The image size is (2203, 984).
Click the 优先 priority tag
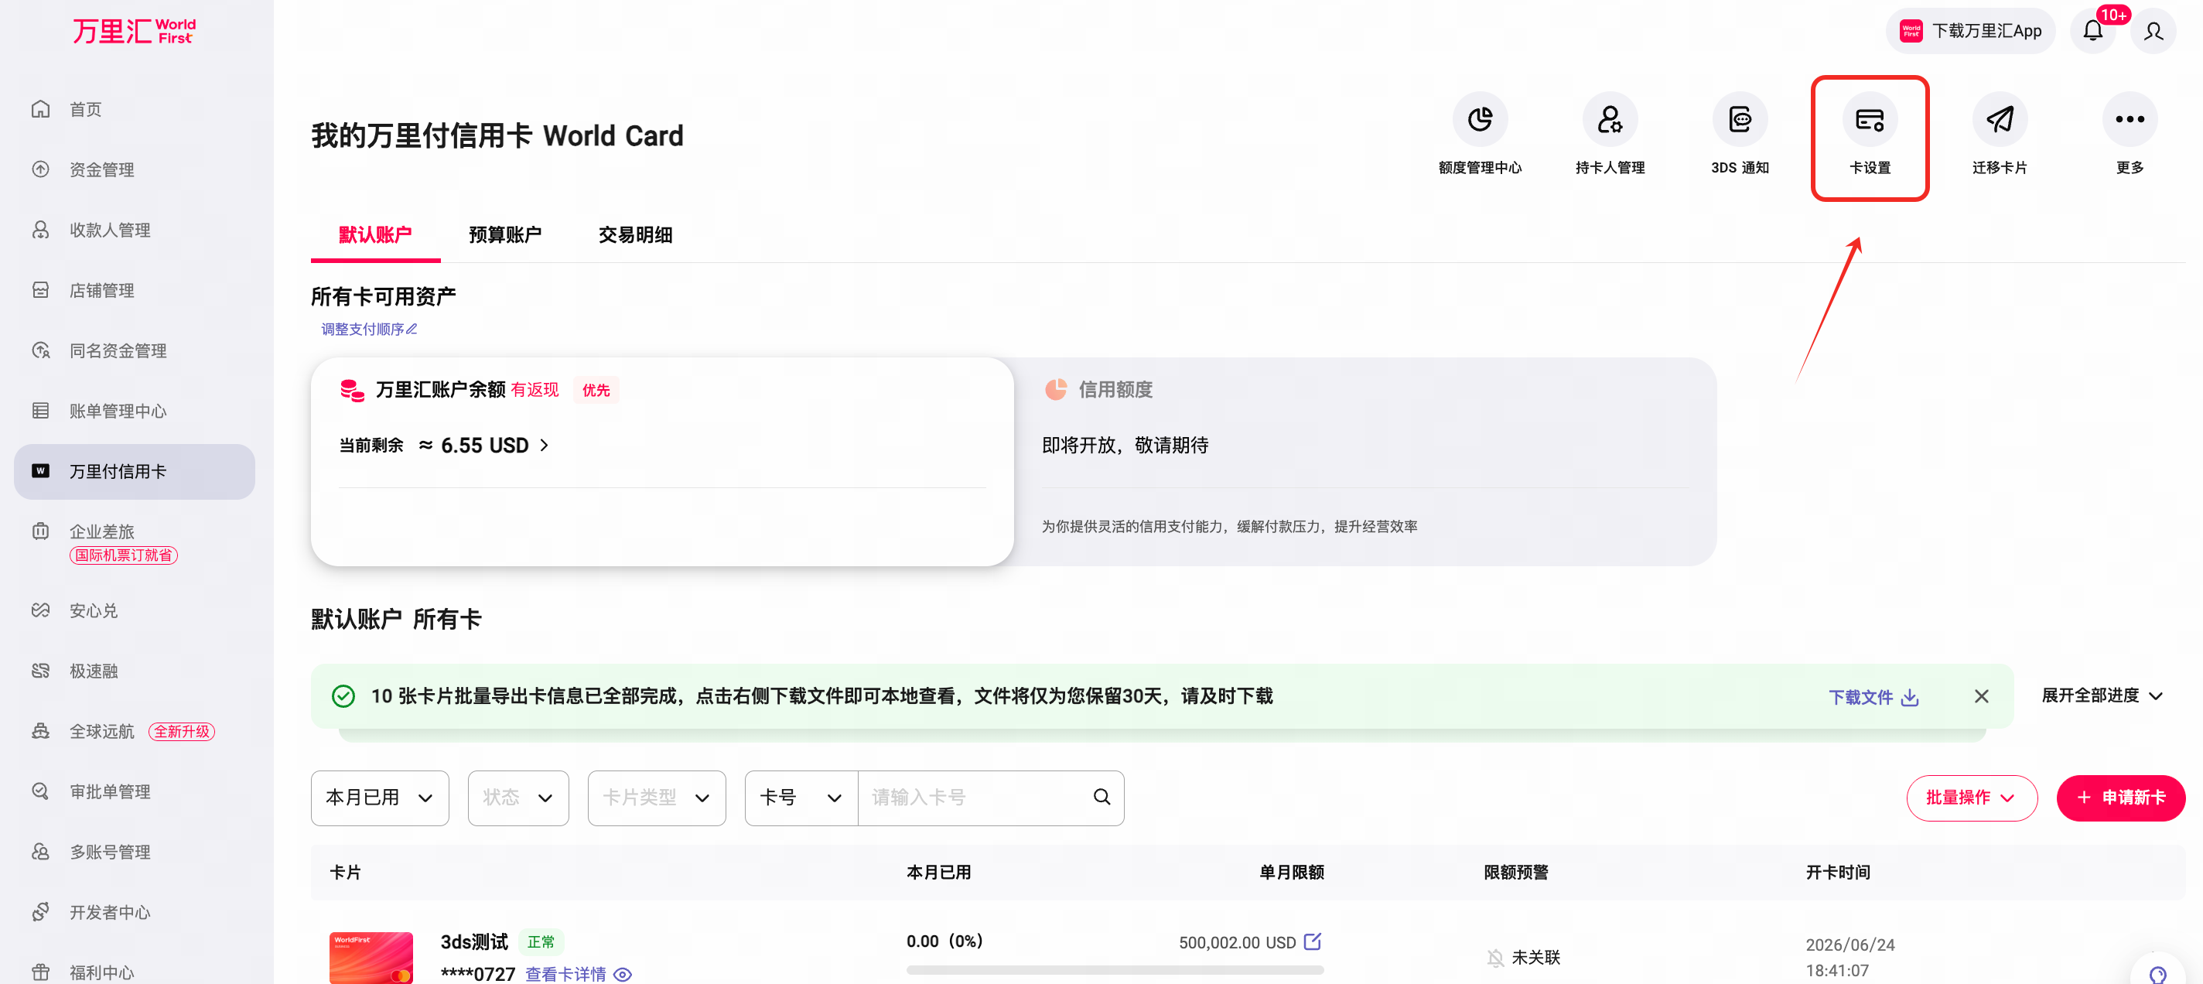point(596,390)
